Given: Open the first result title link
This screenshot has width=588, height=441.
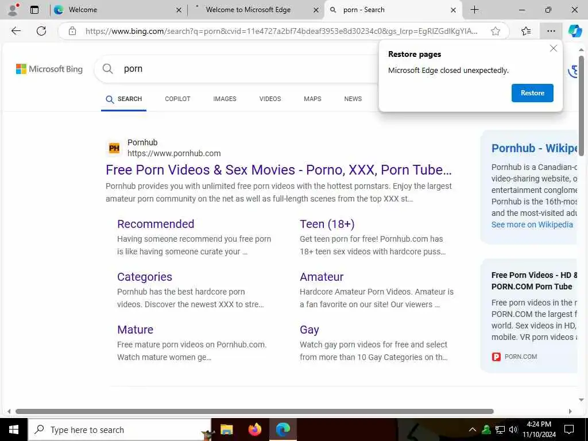Looking at the screenshot, I should point(278,170).
